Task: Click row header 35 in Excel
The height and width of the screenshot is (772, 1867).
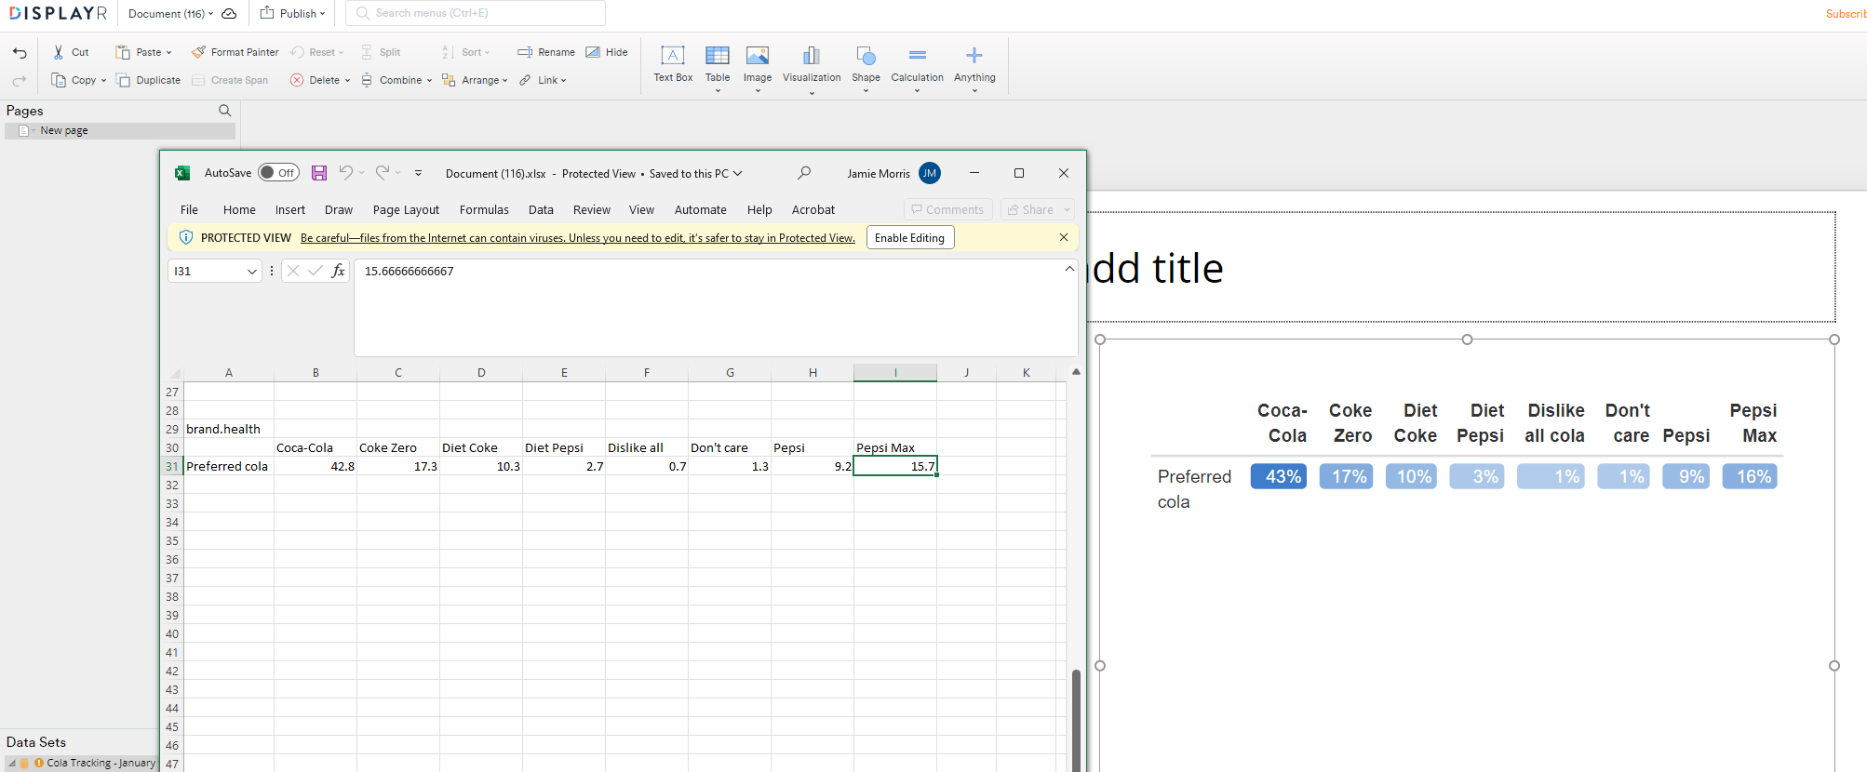Action: (172, 540)
